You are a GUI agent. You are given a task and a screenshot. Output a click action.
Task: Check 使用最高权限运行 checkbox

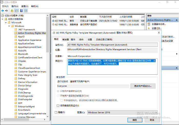58,106
